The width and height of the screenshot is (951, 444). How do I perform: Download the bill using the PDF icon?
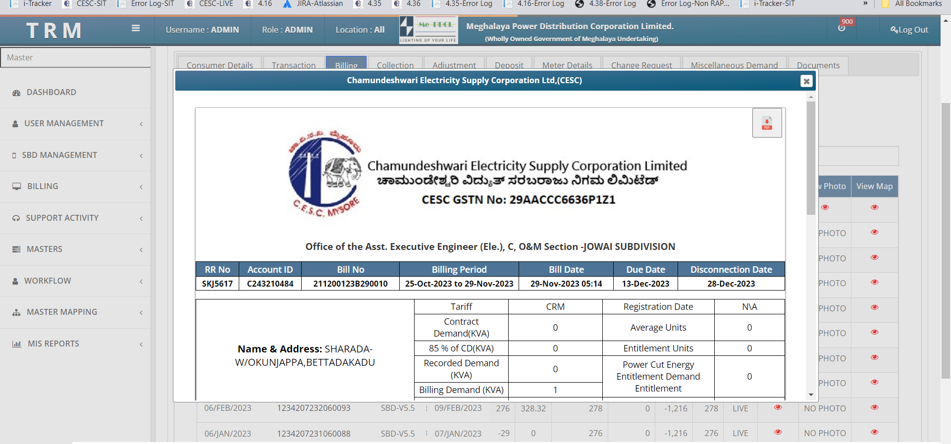point(767,123)
